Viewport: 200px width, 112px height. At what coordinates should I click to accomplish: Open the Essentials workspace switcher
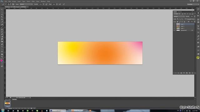(x=193, y=4)
